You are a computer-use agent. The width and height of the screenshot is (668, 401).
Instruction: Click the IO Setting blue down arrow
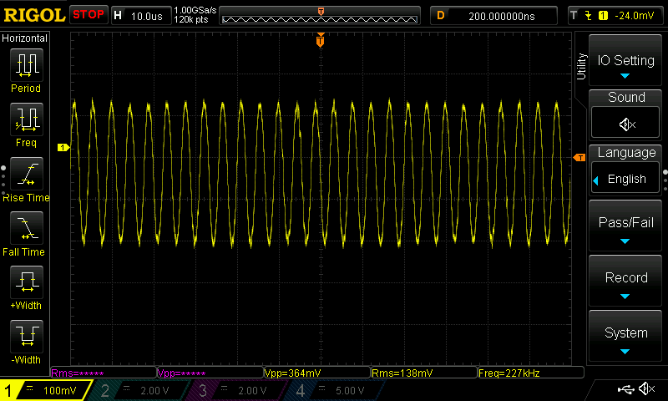click(625, 76)
